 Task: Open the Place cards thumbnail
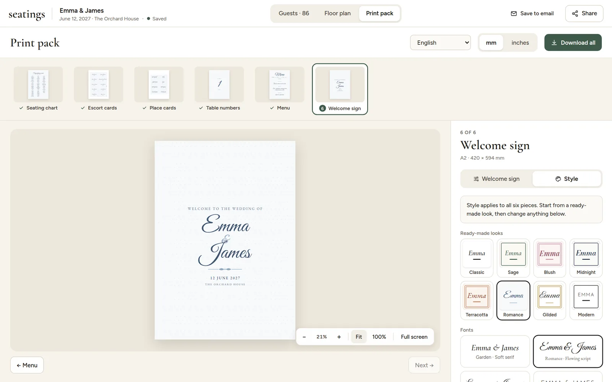(159, 89)
